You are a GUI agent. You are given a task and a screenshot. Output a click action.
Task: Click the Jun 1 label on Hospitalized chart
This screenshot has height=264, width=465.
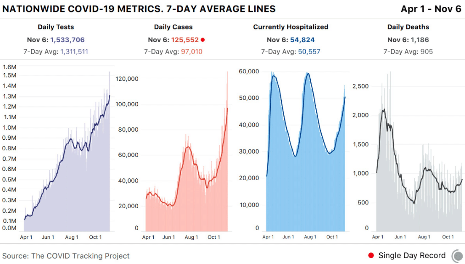point(288,237)
